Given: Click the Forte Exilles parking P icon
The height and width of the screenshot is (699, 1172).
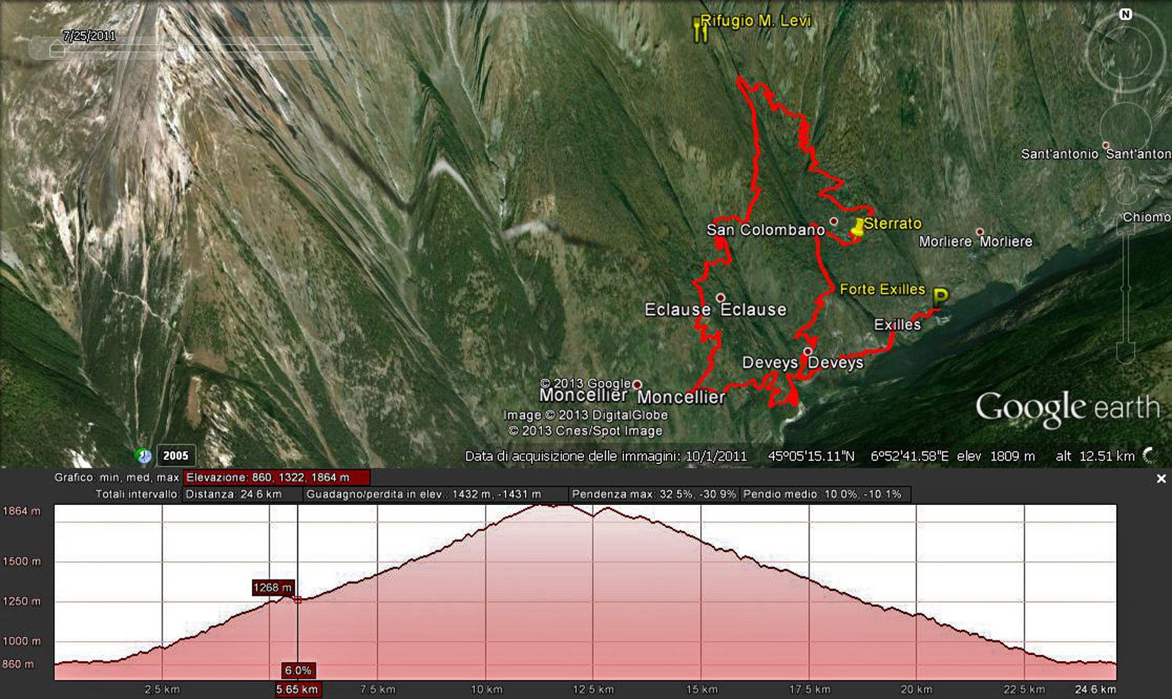Looking at the screenshot, I should click(x=941, y=297).
